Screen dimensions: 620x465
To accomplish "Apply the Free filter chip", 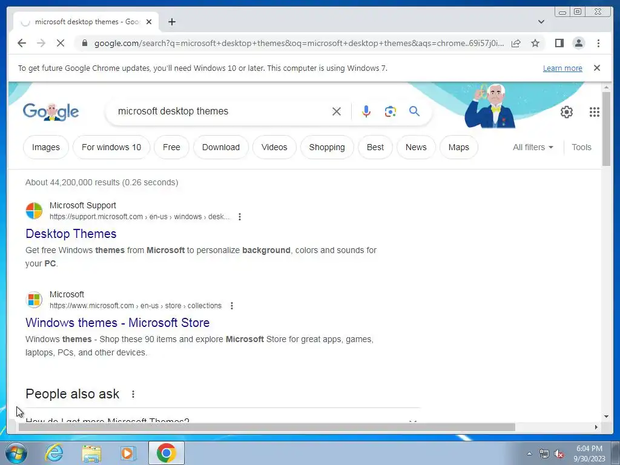I will [x=171, y=147].
